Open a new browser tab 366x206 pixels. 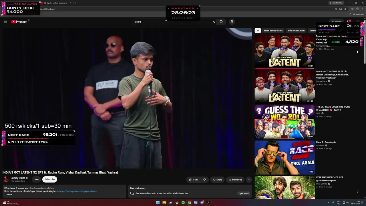click(x=75, y=3)
